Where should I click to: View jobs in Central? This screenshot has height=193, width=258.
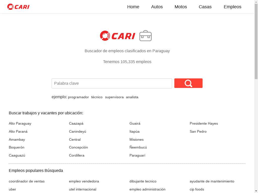click(75, 139)
